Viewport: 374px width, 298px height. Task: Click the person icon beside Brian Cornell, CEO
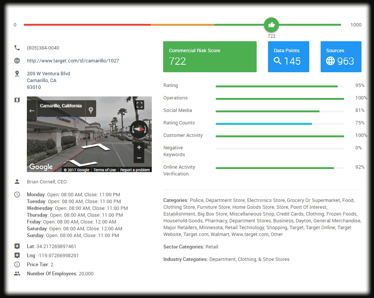click(x=17, y=182)
